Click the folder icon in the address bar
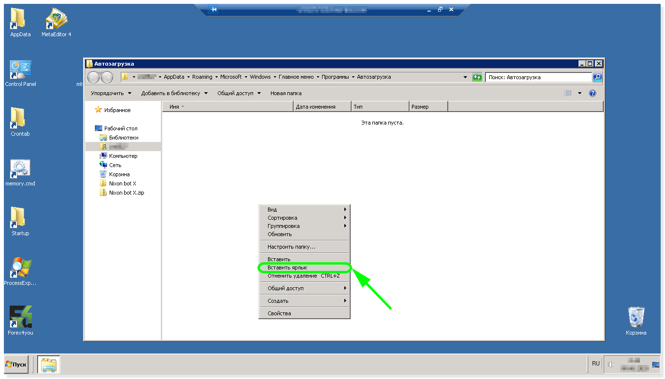The image size is (665, 379). click(x=125, y=77)
